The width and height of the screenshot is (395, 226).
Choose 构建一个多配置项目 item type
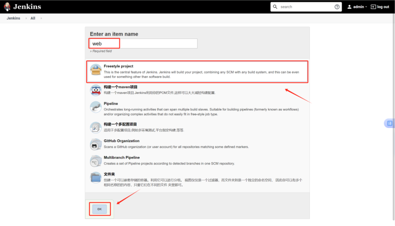click(120, 124)
